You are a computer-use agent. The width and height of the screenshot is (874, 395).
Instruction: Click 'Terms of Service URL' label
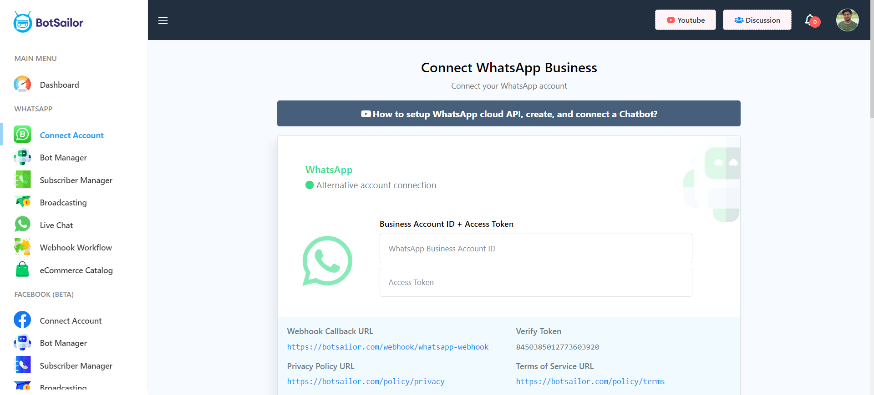point(555,366)
